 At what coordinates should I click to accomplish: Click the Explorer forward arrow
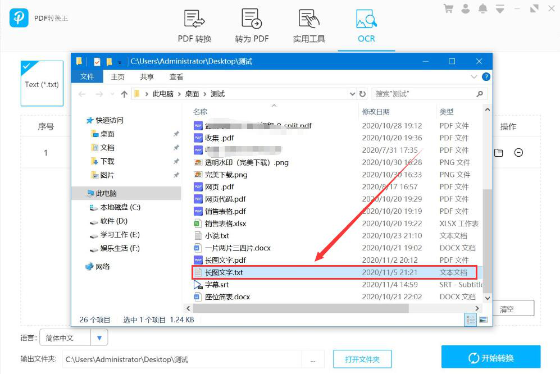point(99,94)
